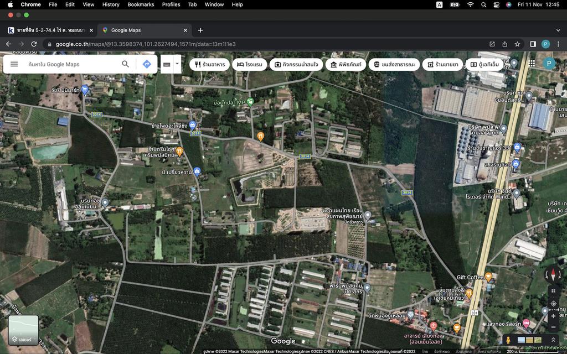Filter map by กิจกรรมน่าสนใจ (things to do)

coord(296,64)
